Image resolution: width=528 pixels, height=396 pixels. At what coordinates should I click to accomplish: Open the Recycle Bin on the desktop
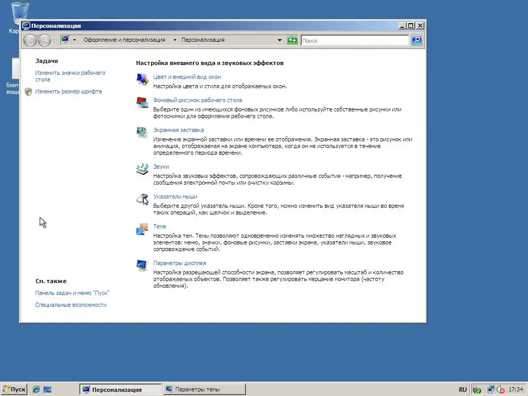(20, 13)
